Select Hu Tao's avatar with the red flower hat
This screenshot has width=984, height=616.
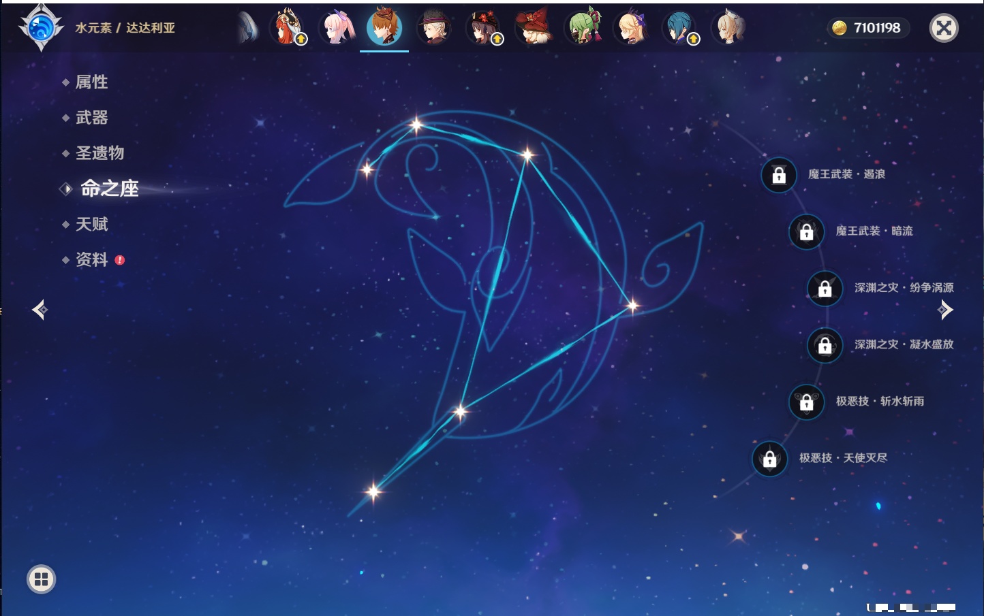click(x=484, y=28)
